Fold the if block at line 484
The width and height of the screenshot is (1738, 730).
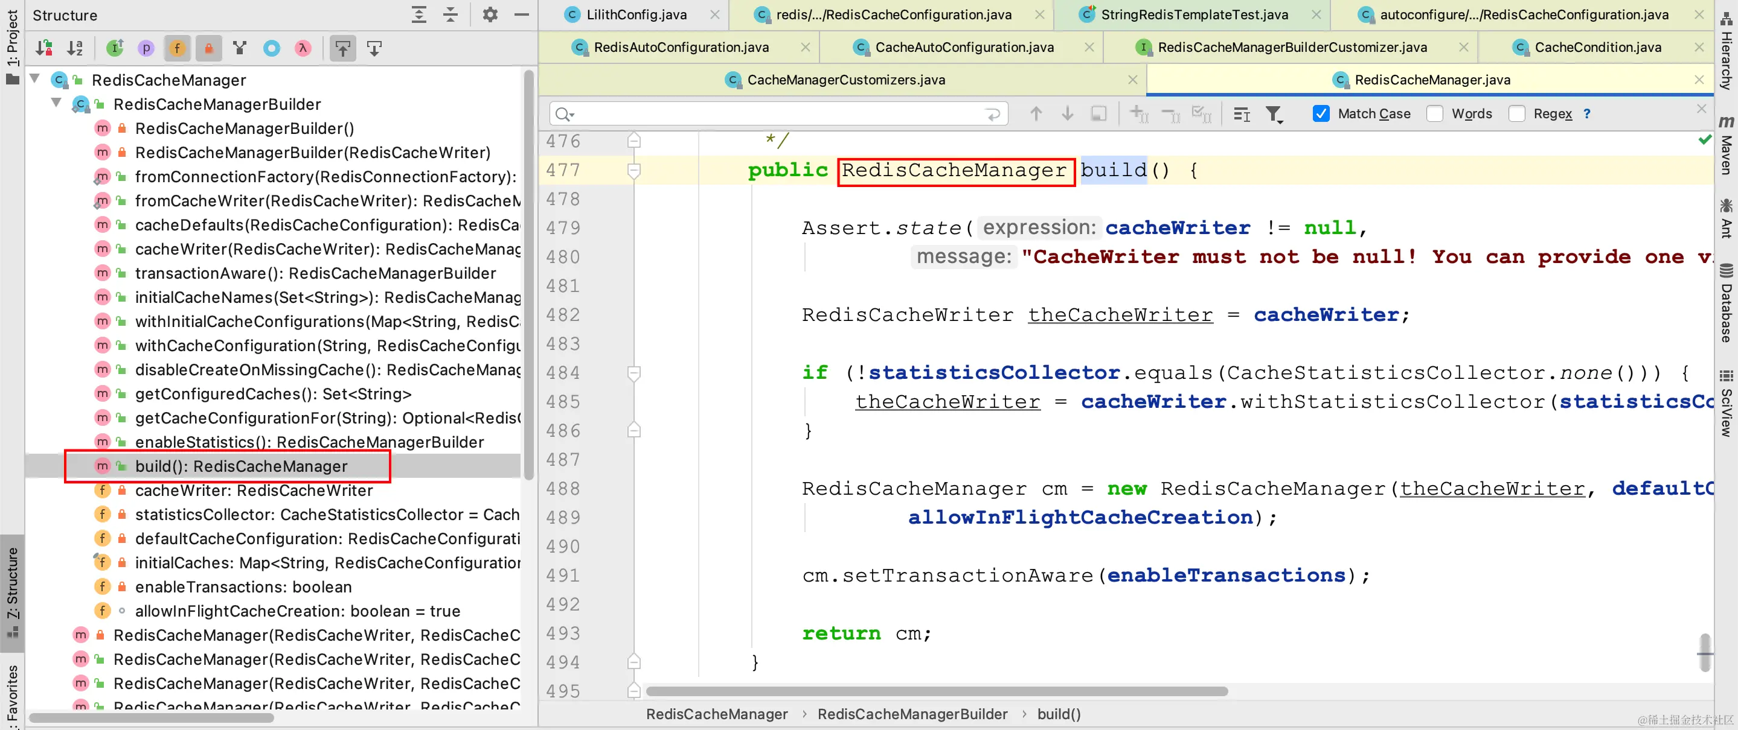click(x=633, y=373)
